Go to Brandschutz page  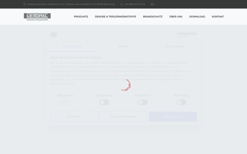(x=153, y=17)
